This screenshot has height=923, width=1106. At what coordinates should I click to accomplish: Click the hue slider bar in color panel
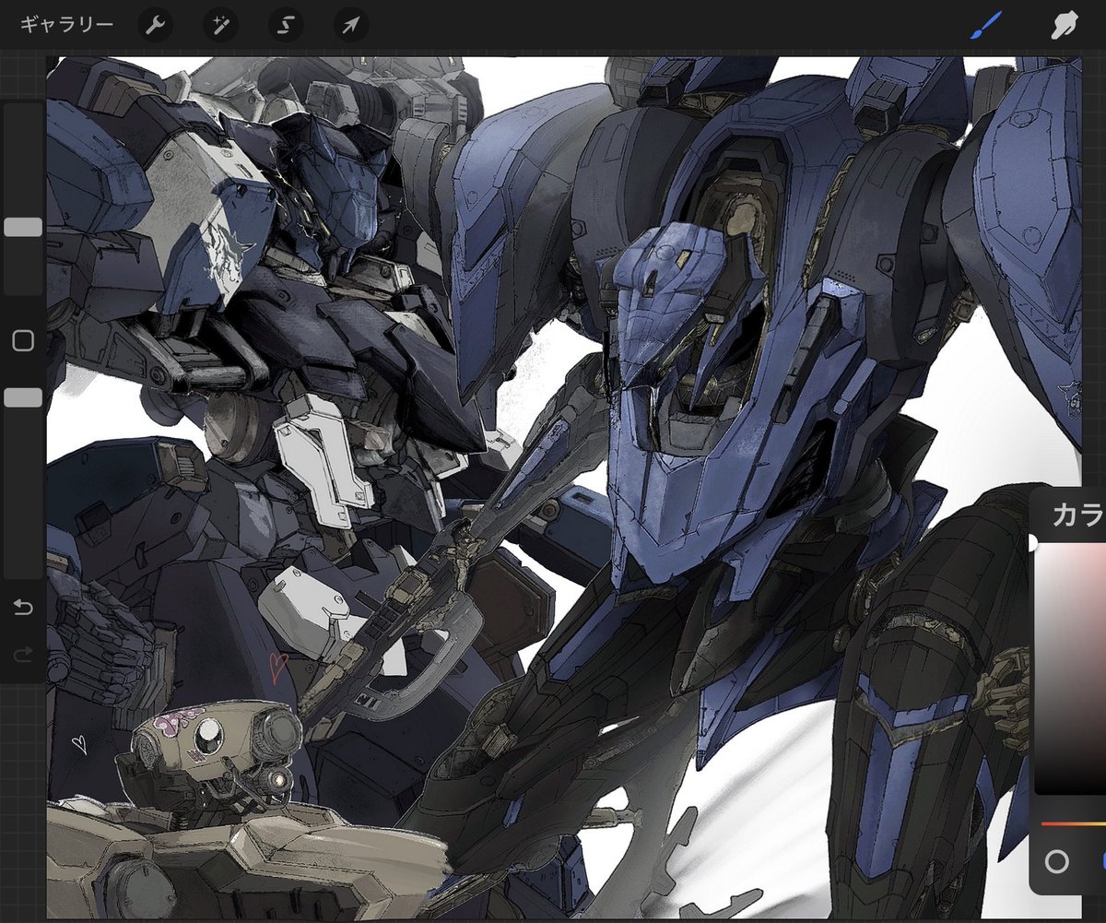pyautogui.click(x=1073, y=822)
